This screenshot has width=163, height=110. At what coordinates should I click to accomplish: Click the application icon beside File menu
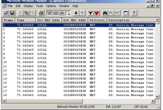click(5, 6)
